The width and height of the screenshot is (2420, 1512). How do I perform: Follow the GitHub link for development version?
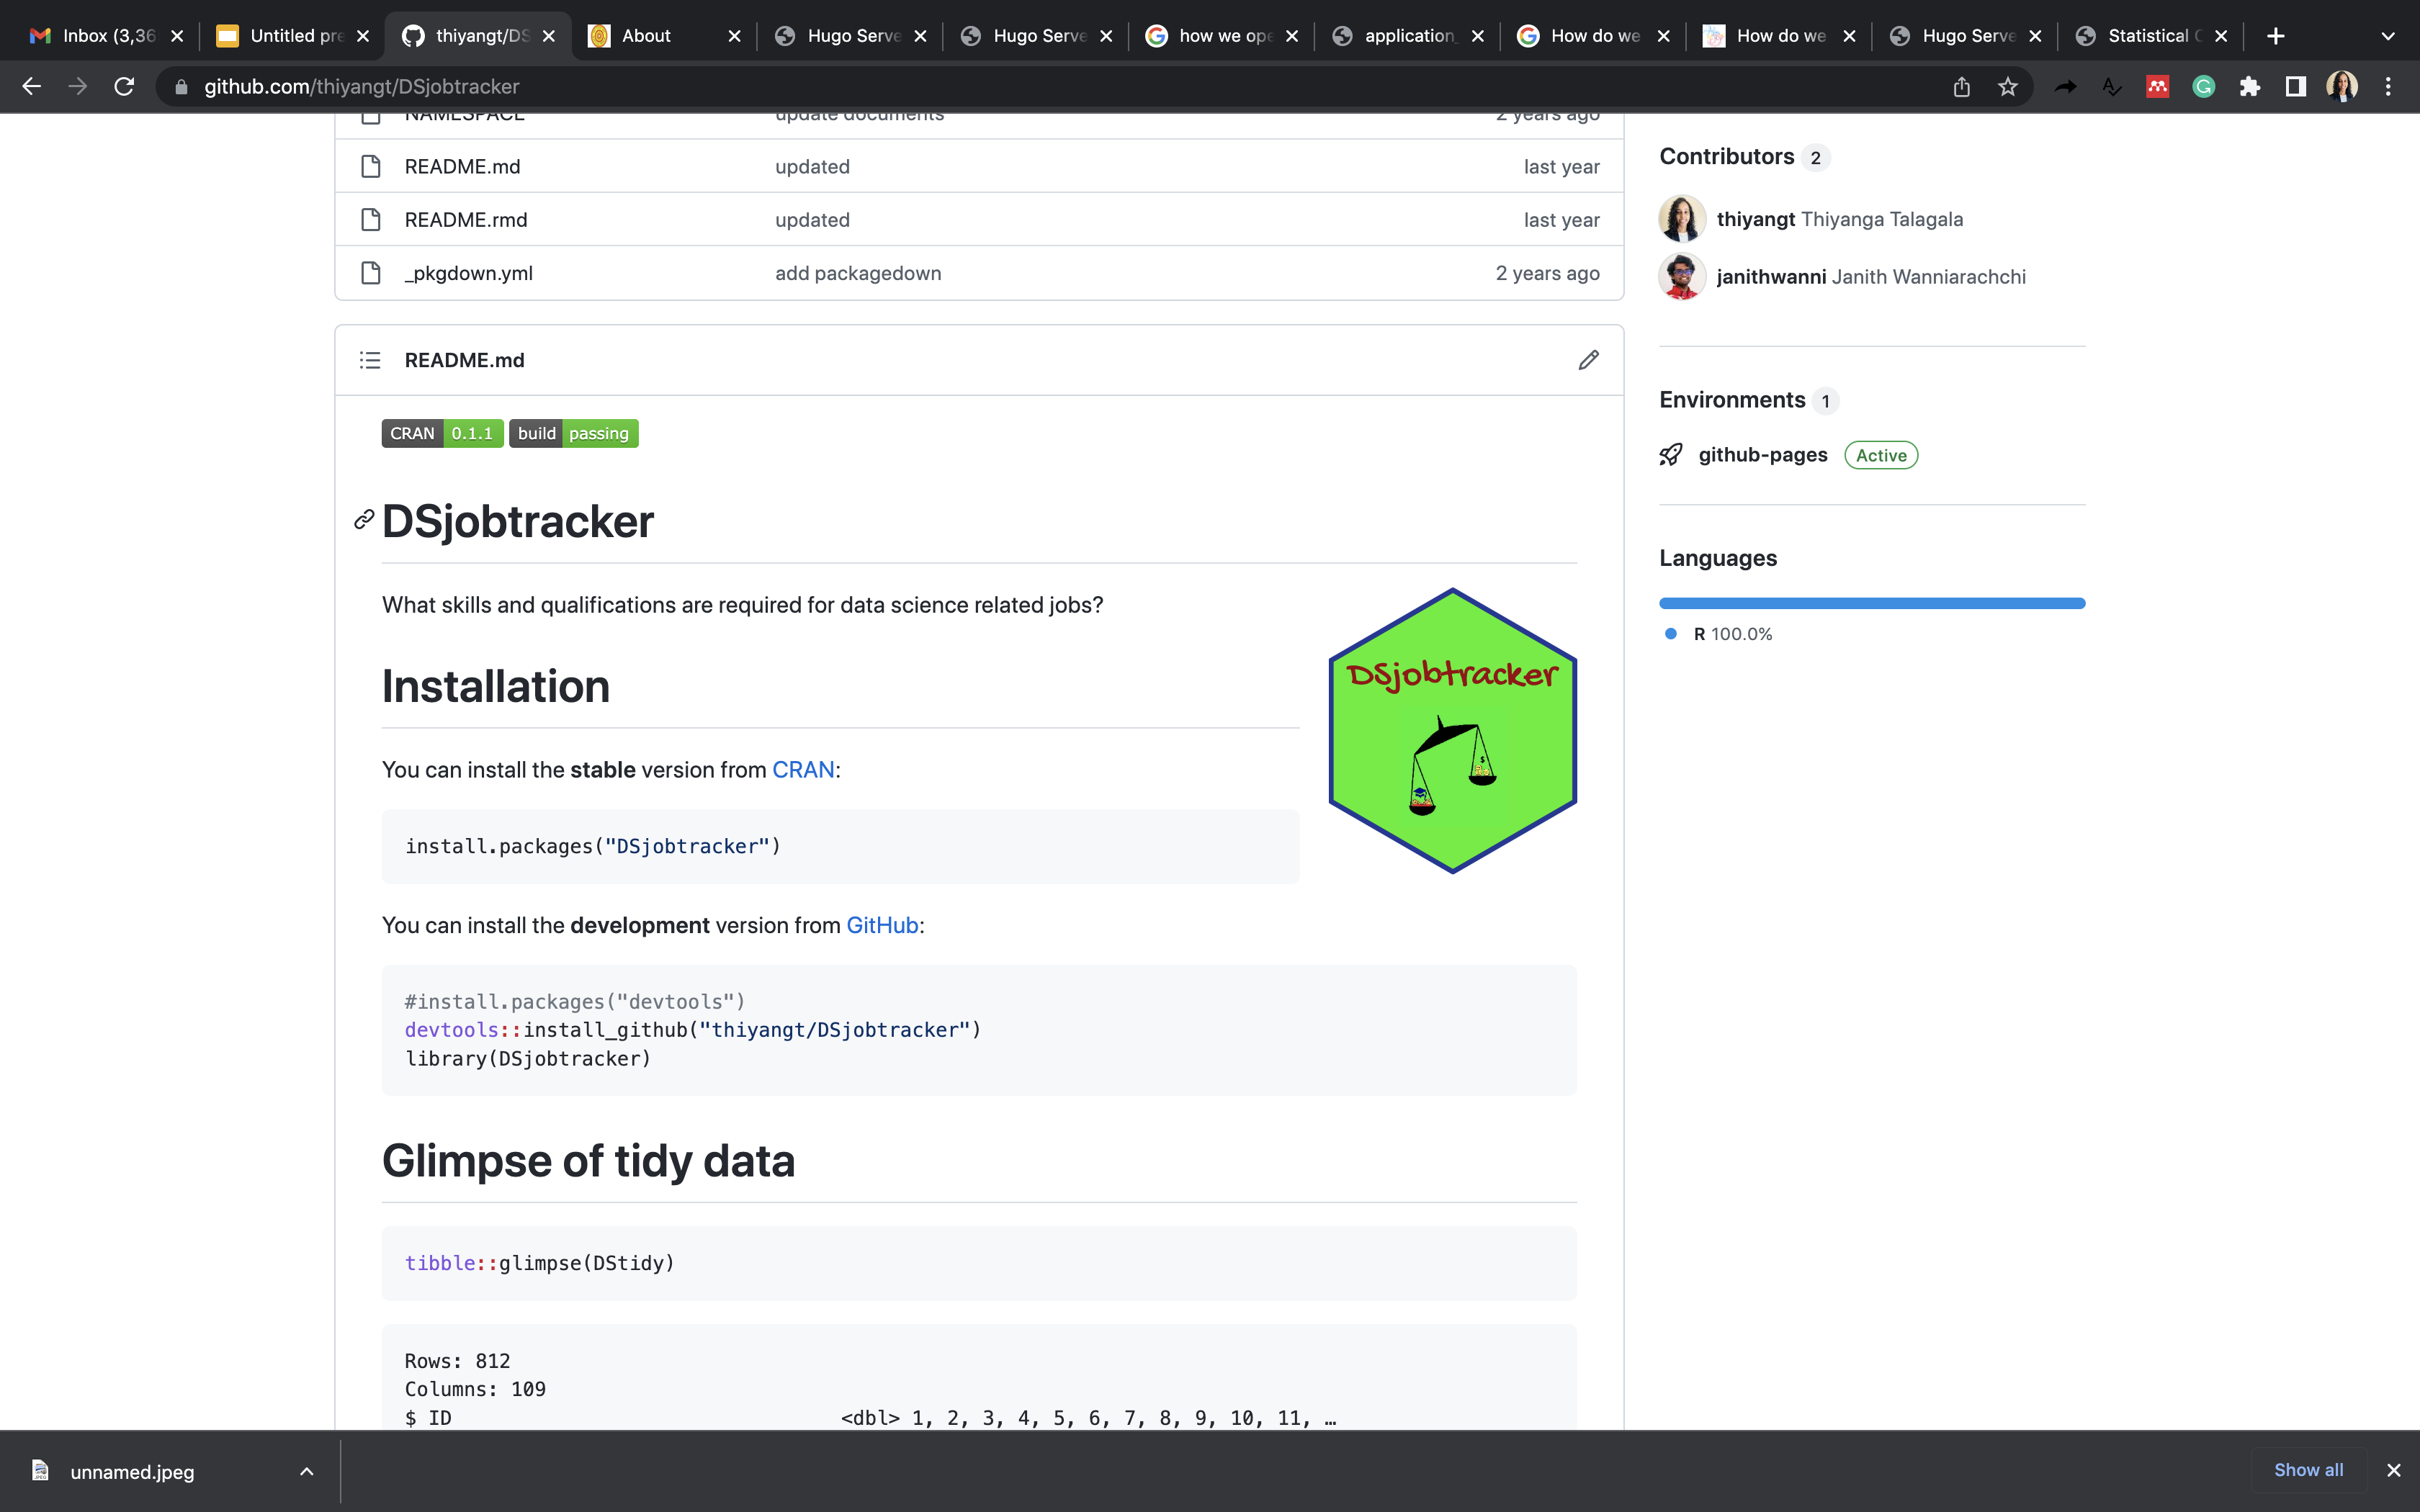882,925
